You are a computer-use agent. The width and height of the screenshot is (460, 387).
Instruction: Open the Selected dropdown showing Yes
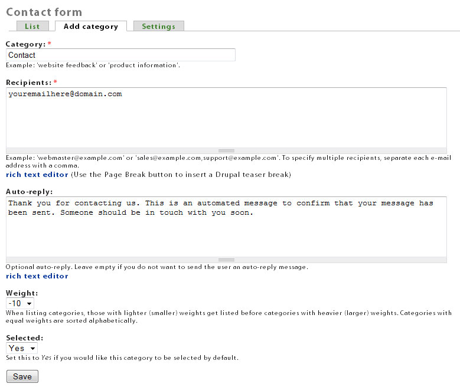[x=22, y=348]
